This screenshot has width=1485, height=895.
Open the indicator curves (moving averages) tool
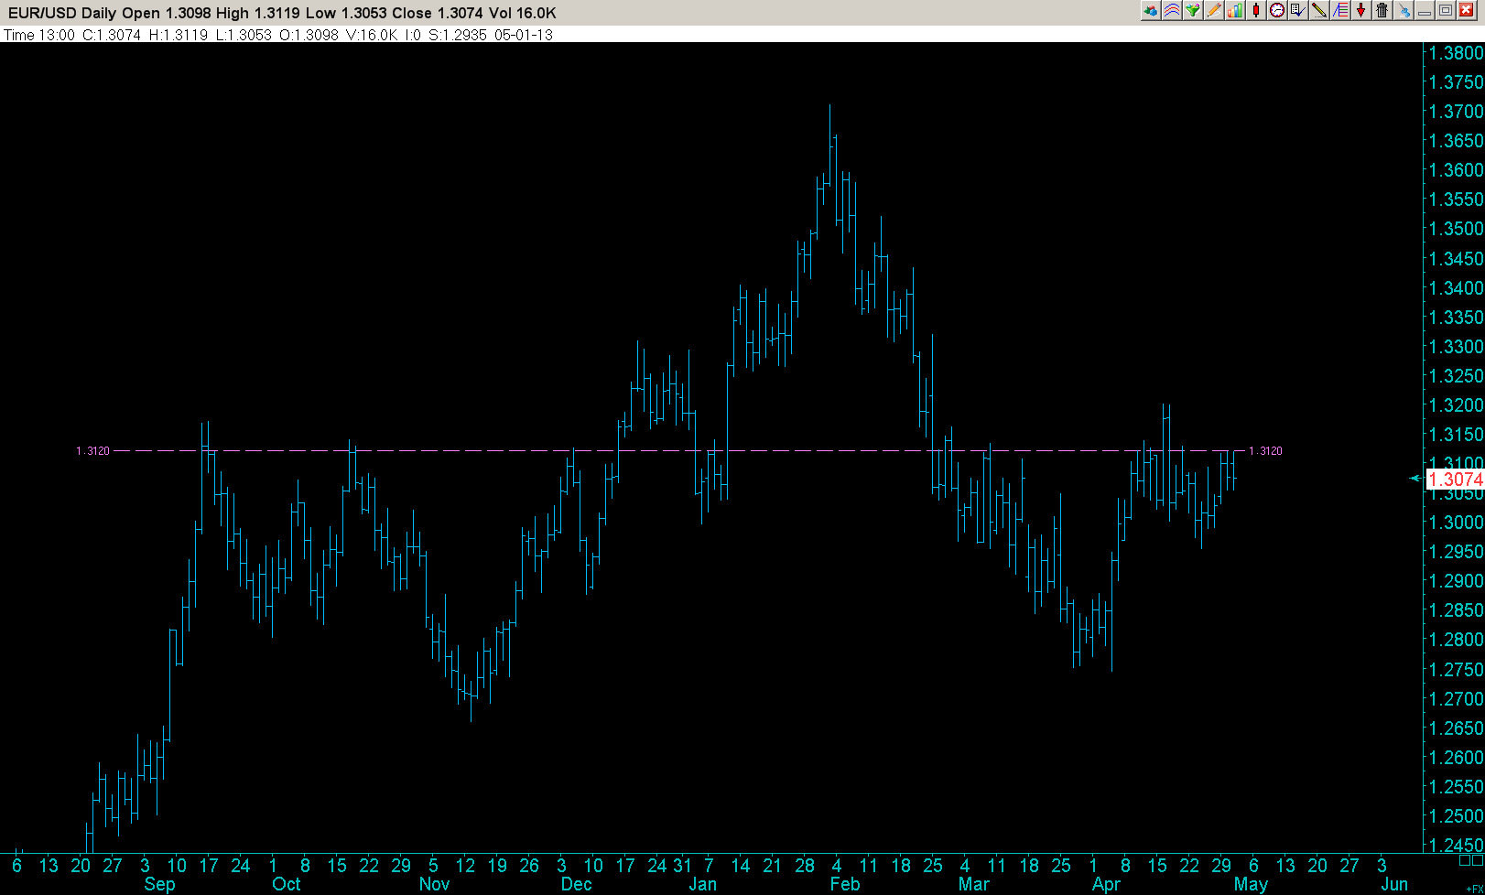(1171, 11)
